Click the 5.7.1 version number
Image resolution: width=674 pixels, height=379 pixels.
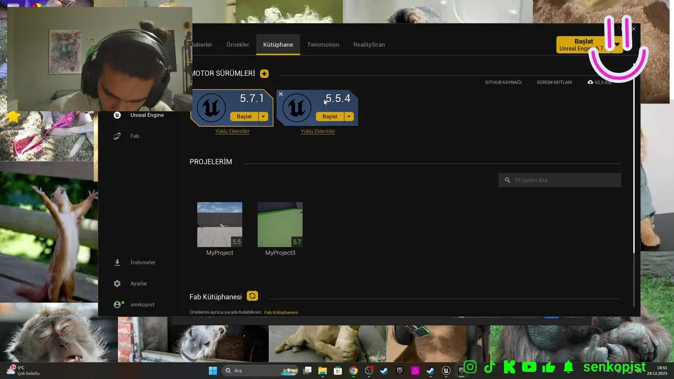[x=252, y=98]
